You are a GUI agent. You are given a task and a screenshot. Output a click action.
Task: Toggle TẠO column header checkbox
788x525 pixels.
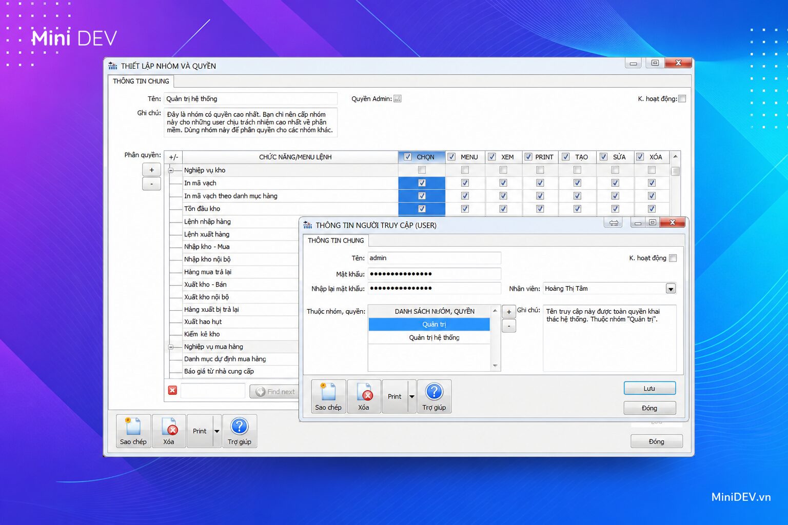tap(565, 157)
